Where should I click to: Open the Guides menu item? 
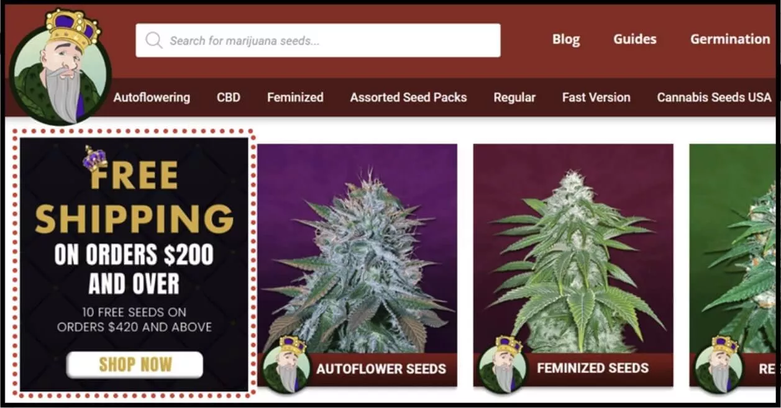pos(635,39)
